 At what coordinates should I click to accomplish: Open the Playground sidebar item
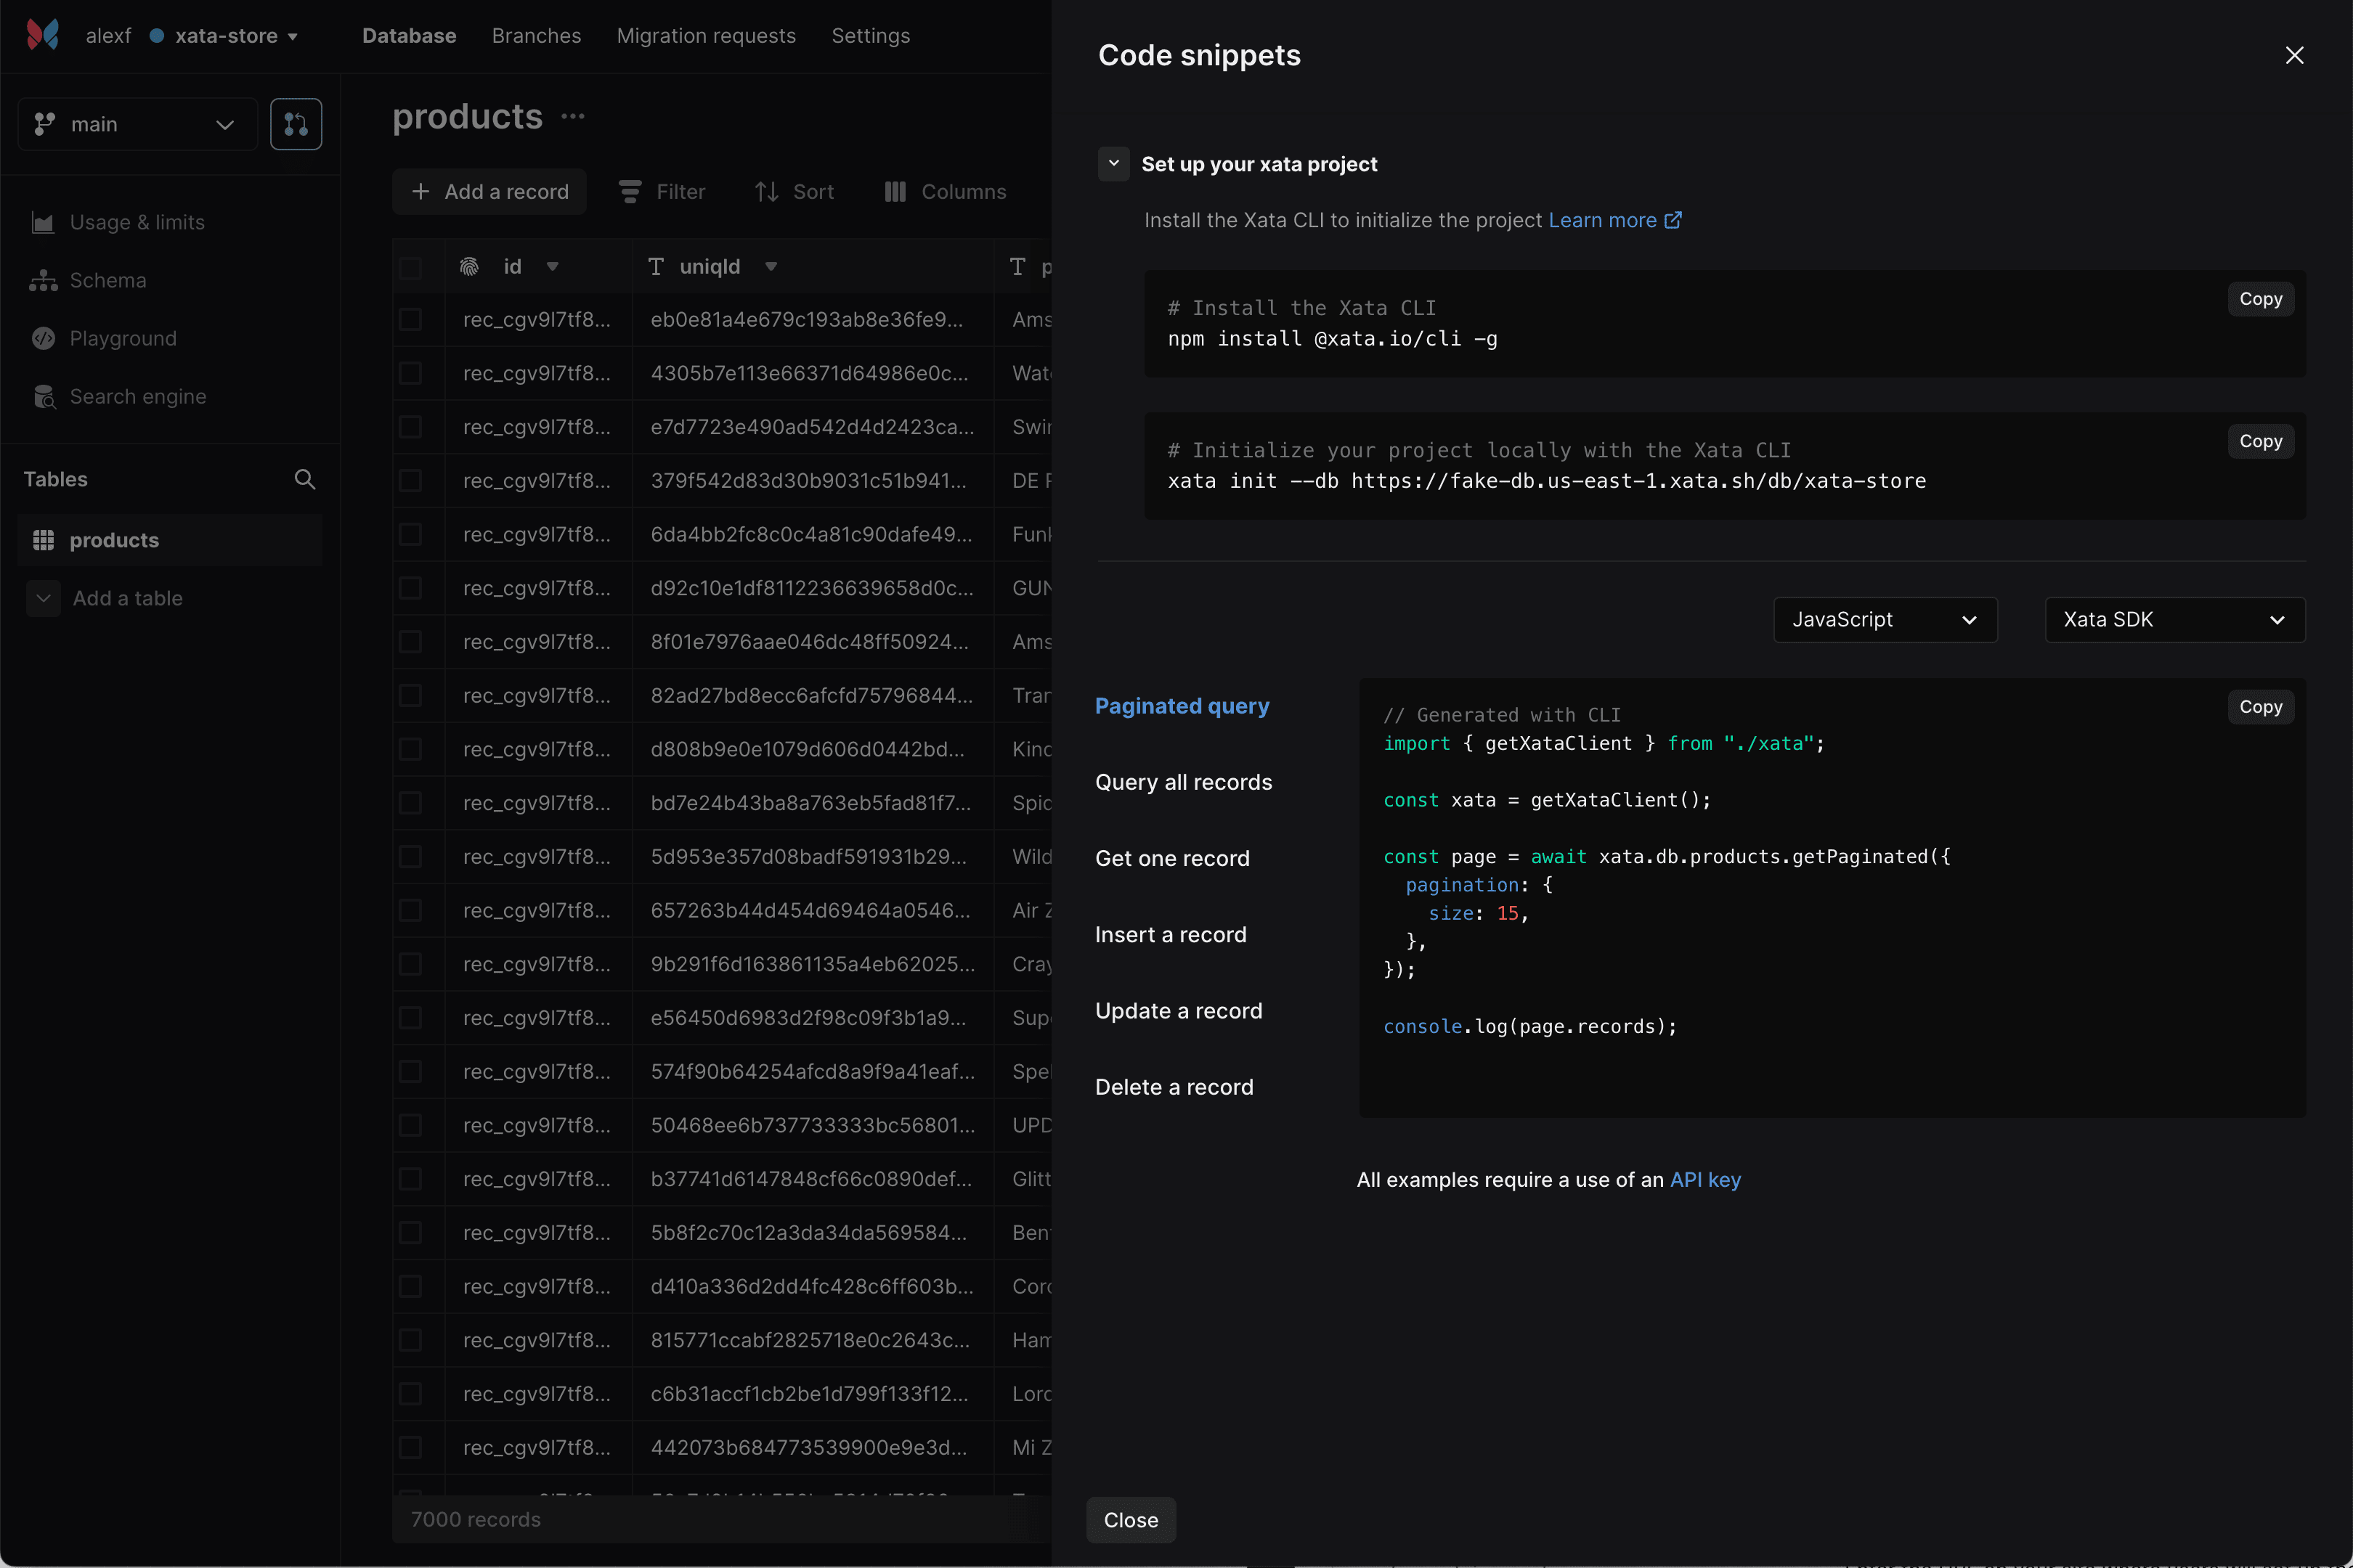122,339
